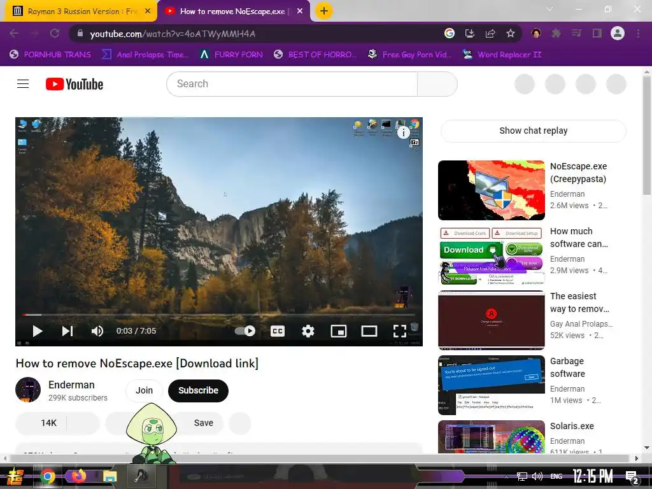Go forward in browser history
Viewport: 652px width, 489px height.
click(34, 33)
